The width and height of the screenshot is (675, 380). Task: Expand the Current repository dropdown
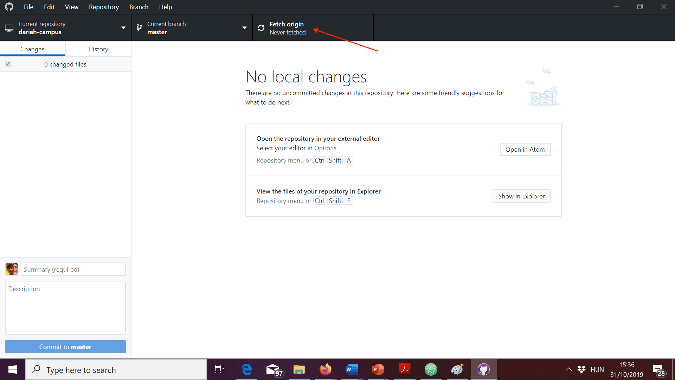(123, 28)
